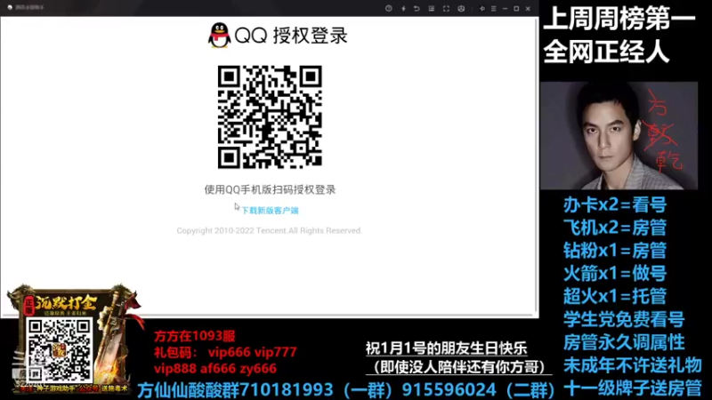The width and height of the screenshot is (712, 400).
Task: Minimize the emulator window
Action: (x=505, y=9)
